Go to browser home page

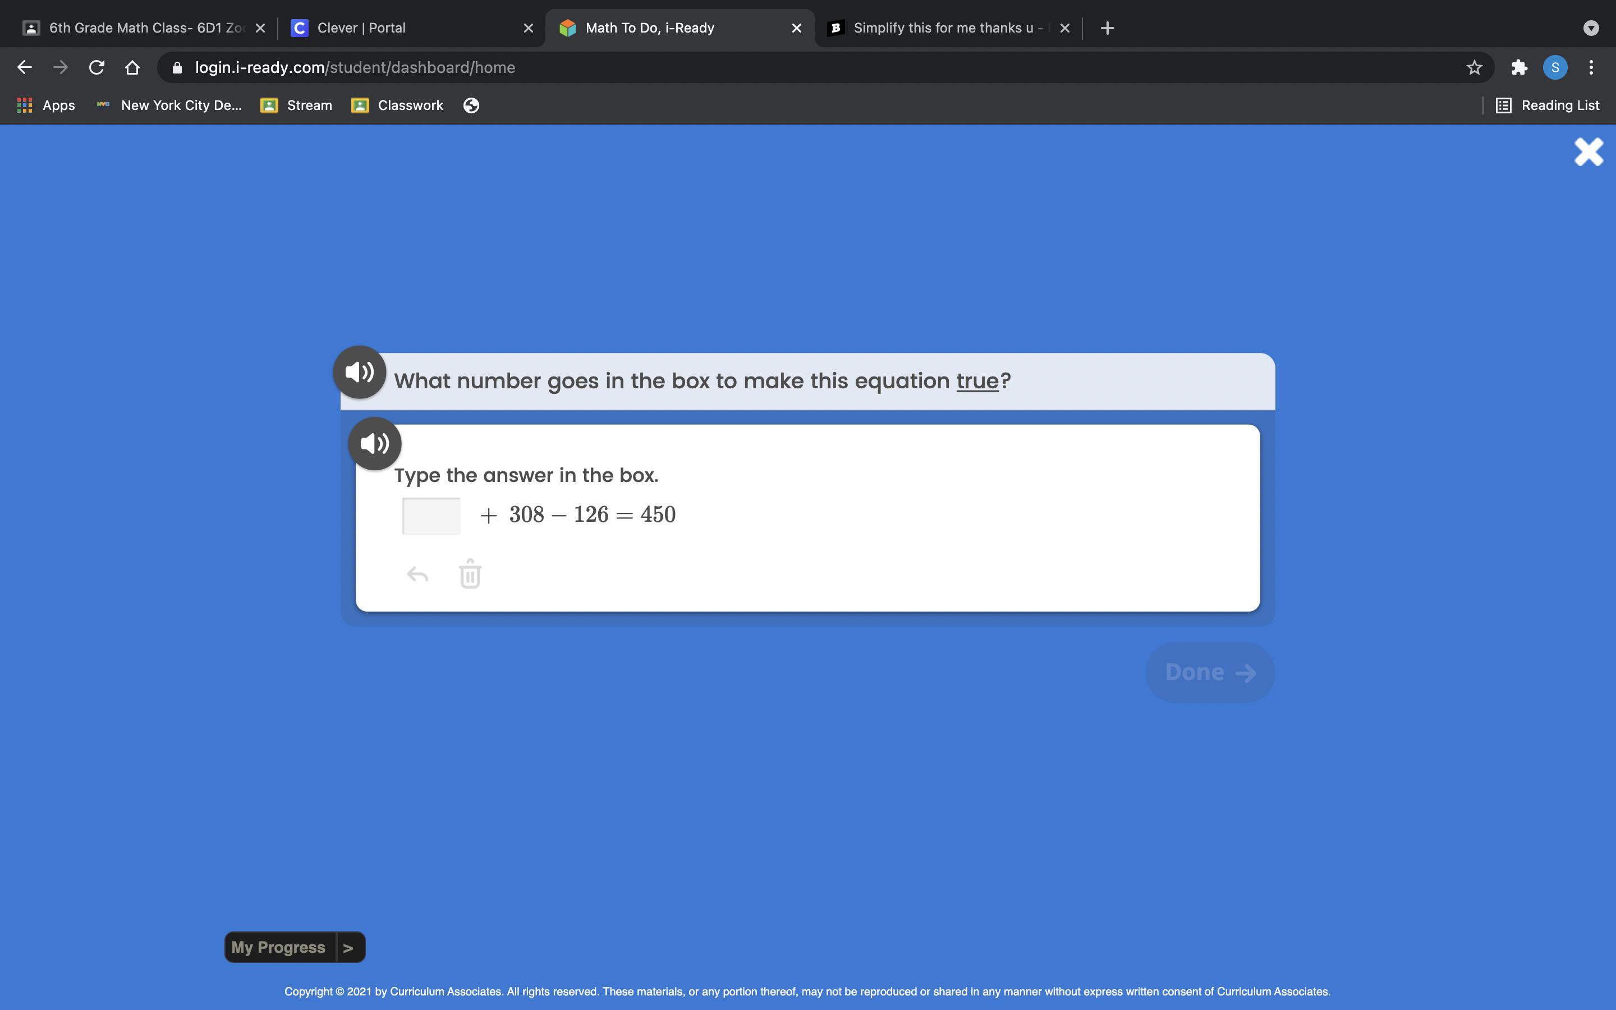(132, 67)
